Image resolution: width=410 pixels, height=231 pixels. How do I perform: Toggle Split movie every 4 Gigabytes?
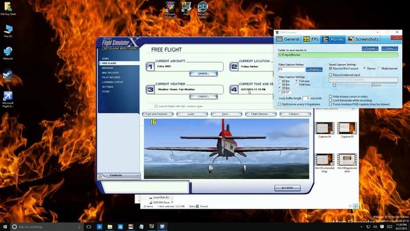(280, 104)
